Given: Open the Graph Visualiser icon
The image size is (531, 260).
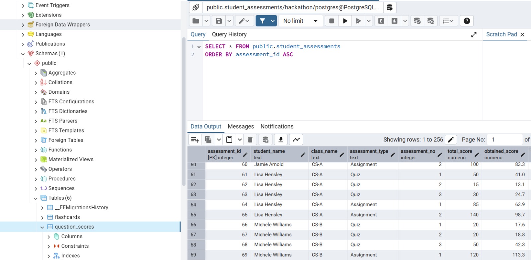Looking at the screenshot, I should pos(296,139).
